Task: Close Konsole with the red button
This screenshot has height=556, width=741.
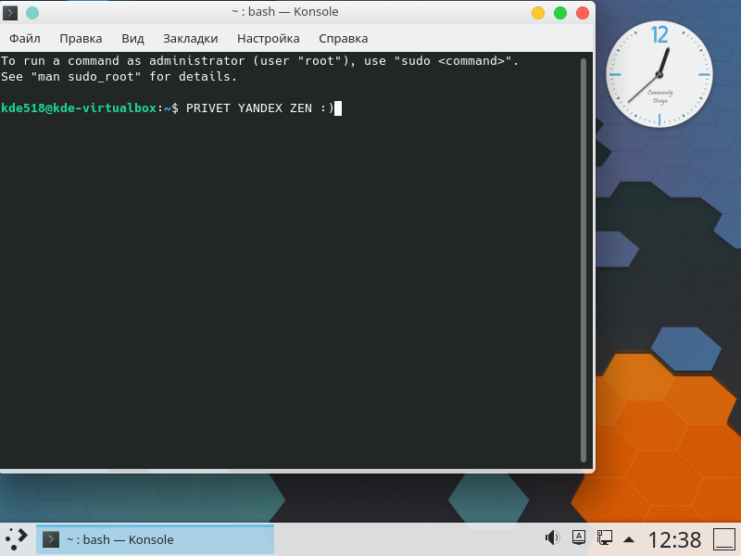Action: tap(583, 13)
